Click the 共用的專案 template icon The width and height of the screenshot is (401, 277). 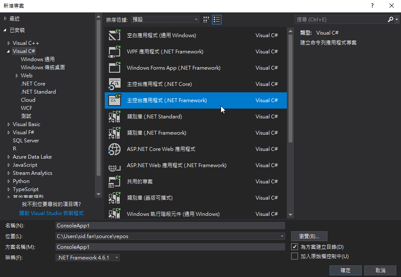coord(115,181)
